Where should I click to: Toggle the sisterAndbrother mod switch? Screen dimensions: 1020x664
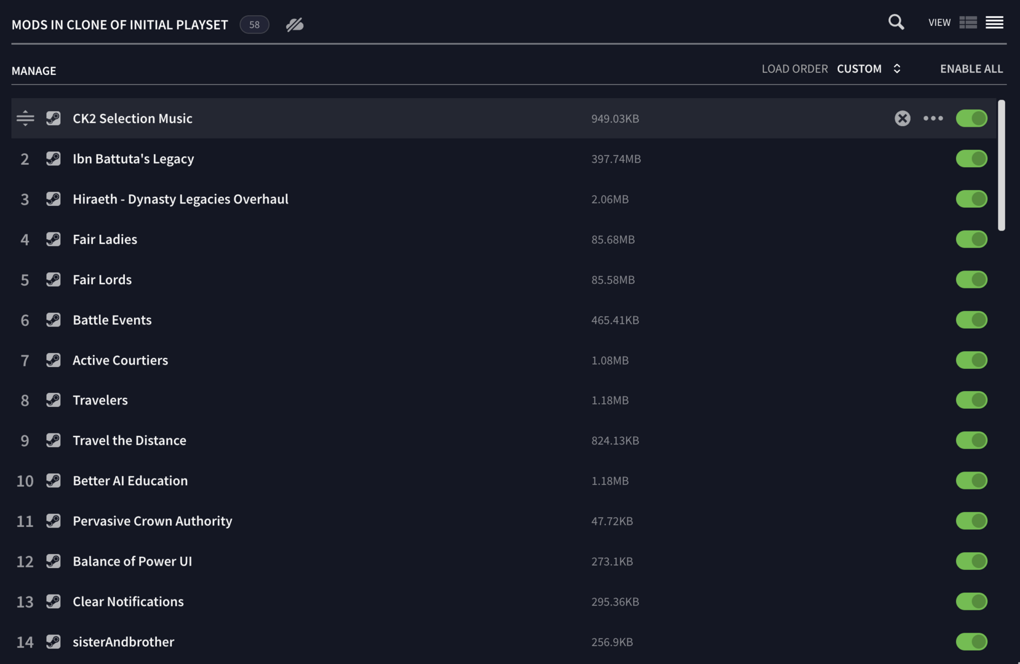(x=971, y=641)
